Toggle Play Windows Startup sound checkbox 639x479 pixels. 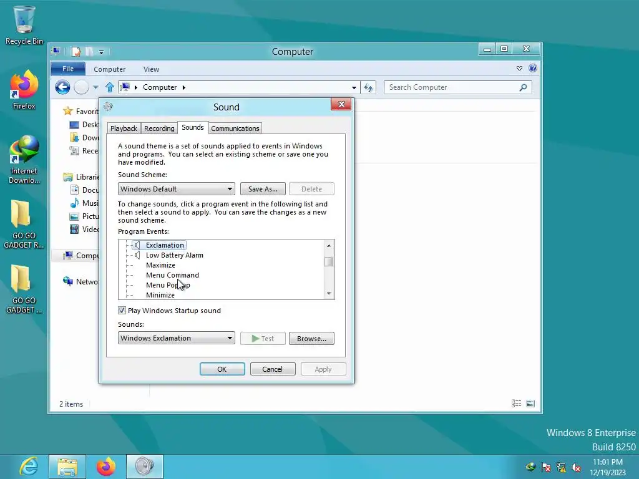[x=122, y=311]
